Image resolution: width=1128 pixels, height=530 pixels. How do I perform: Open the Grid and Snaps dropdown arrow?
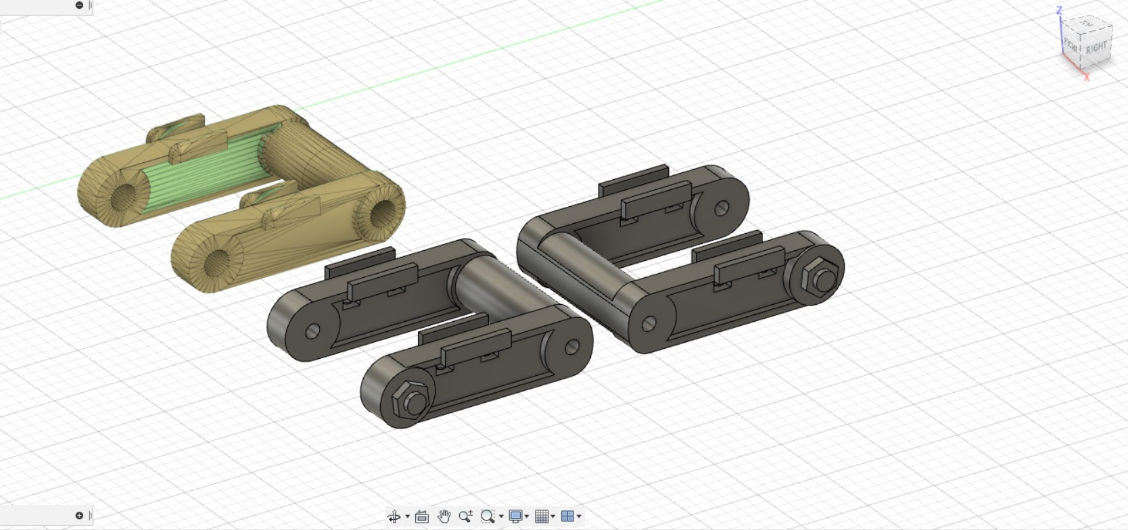coord(553,517)
